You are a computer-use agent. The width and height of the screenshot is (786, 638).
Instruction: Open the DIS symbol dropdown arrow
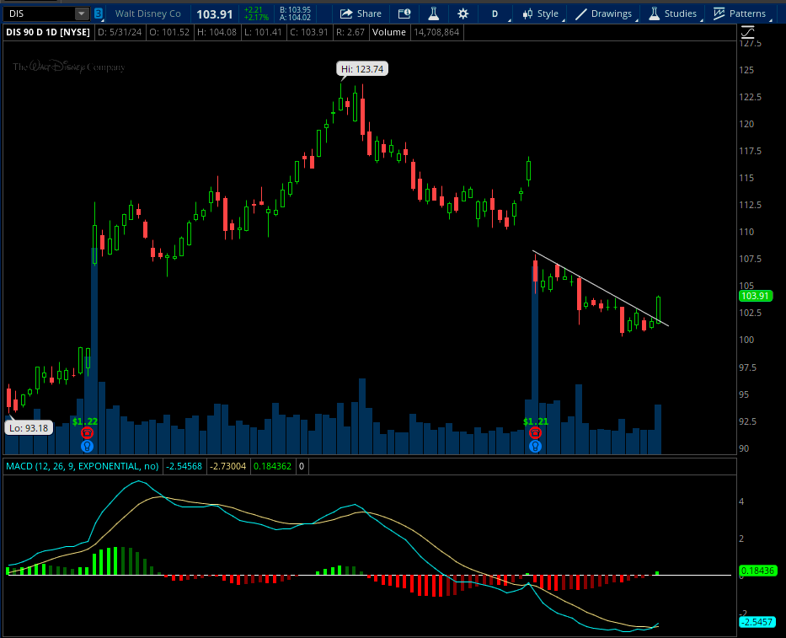[81, 13]
